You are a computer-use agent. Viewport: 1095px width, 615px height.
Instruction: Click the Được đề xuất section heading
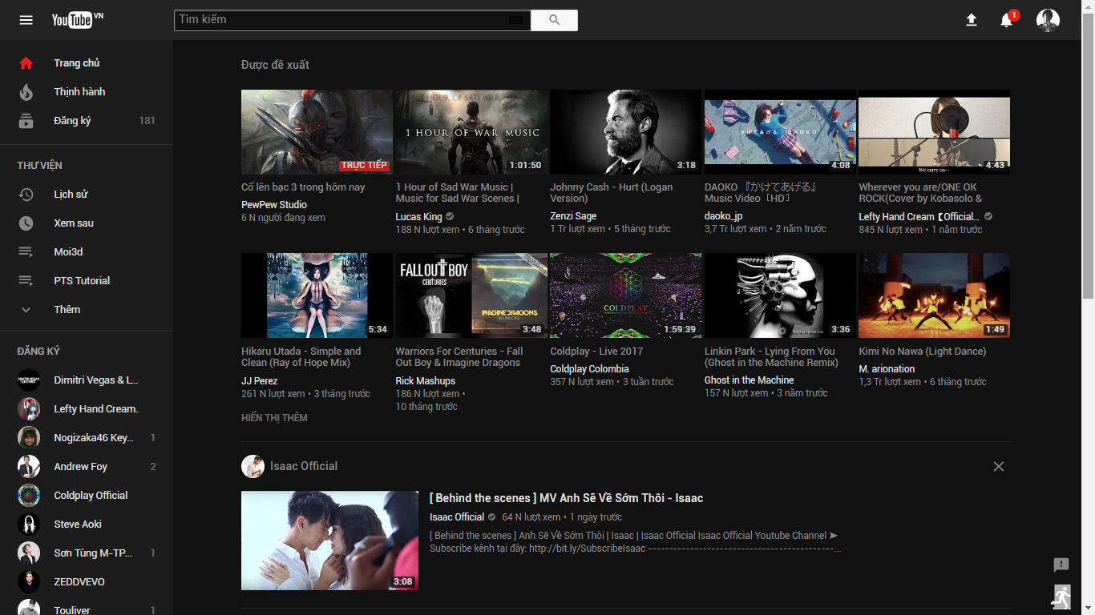275,65
